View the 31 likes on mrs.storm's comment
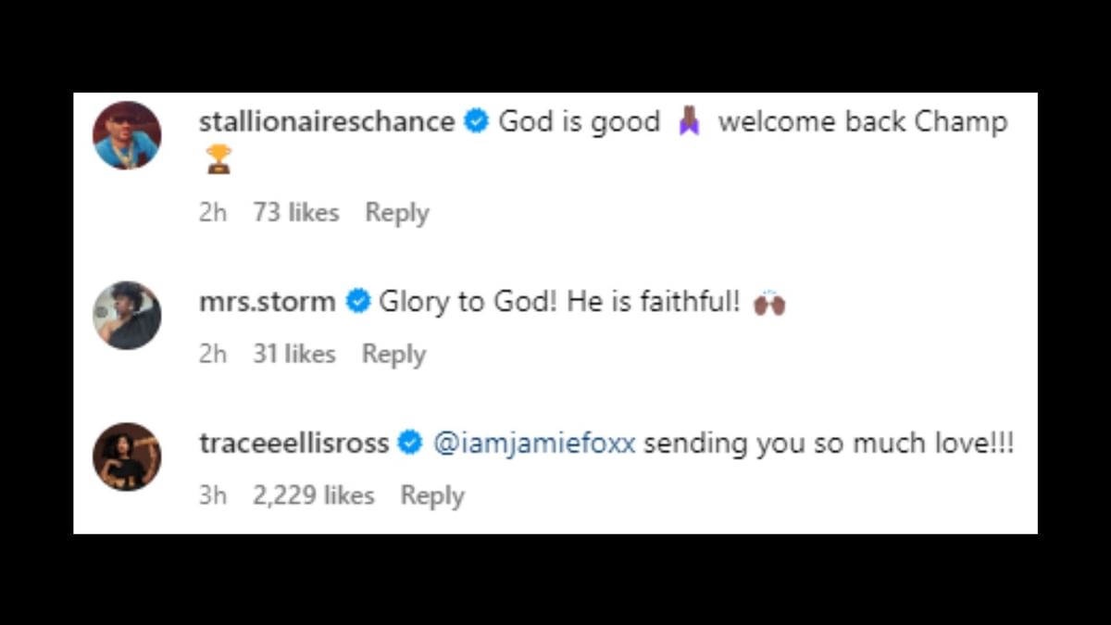Screen dimensions: 1111x625 [294, 354]
